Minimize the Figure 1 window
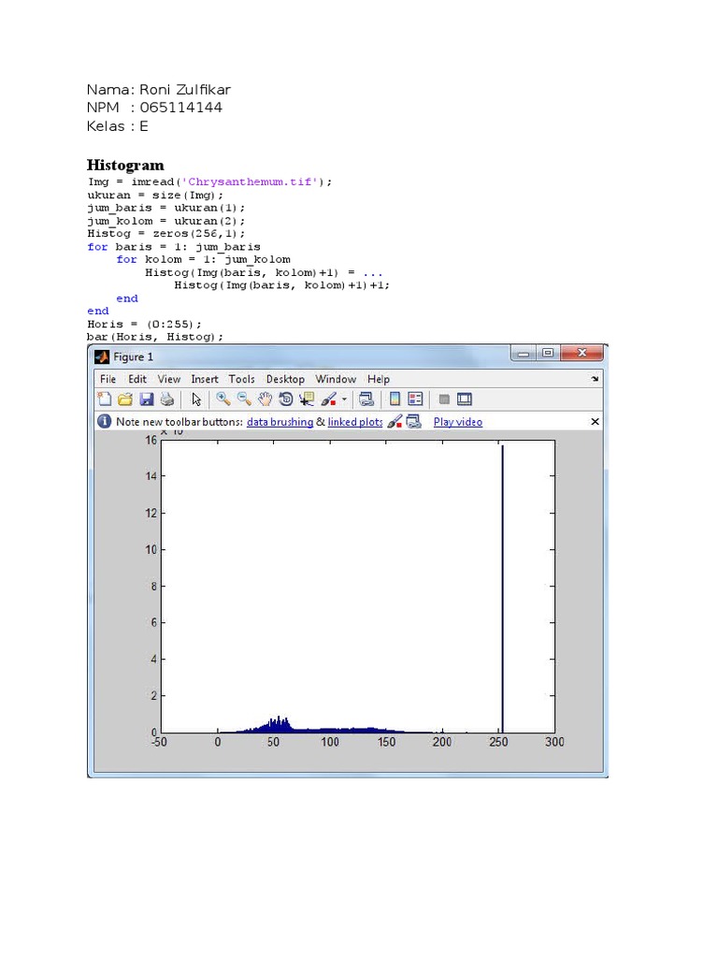The height and width of the screenshot is (958, 718). (524, 353)
